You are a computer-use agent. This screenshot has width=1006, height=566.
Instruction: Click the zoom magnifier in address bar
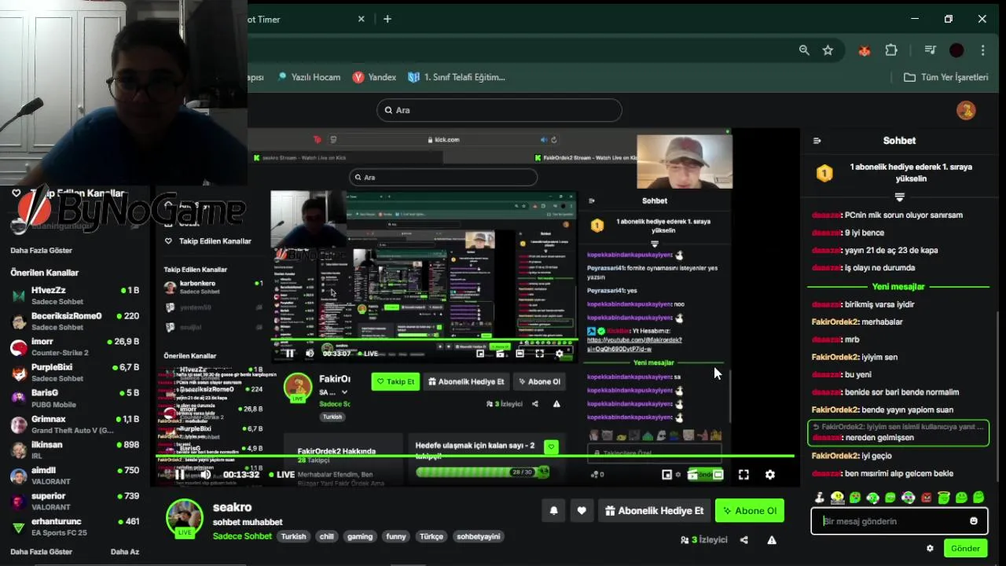[804, 50]
